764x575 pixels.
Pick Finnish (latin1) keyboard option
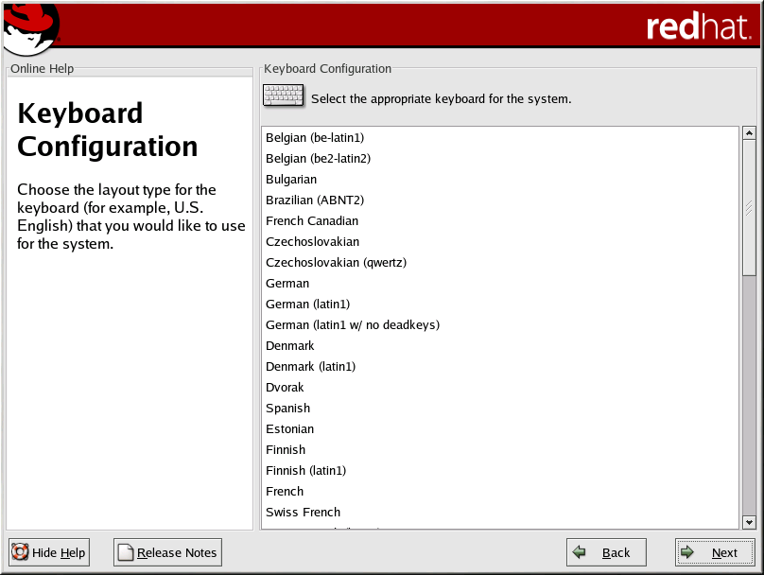305,471
